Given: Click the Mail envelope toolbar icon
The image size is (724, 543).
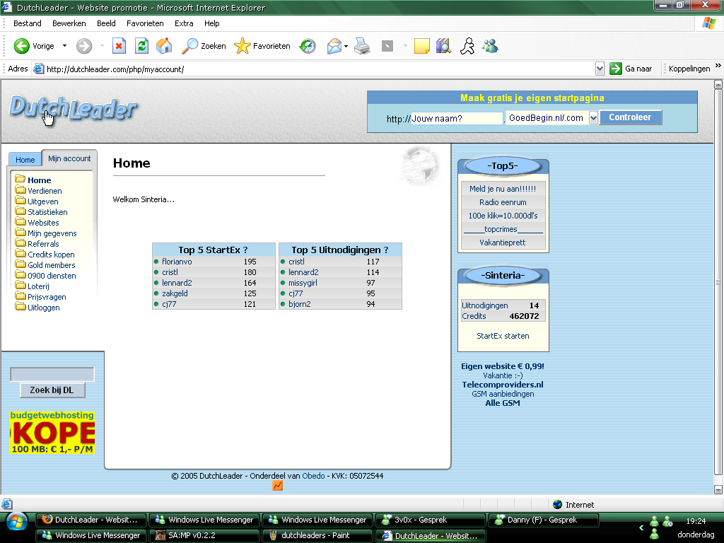Looking at the screenshot, I should pos(334,46).
